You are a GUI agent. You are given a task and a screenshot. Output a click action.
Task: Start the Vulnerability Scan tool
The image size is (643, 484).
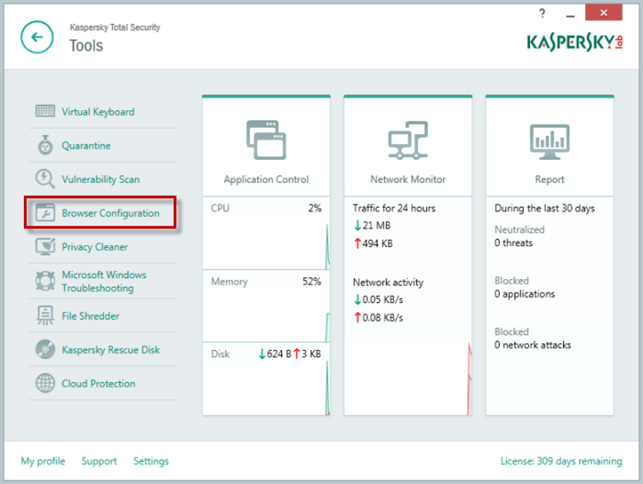tap(100, 180)
